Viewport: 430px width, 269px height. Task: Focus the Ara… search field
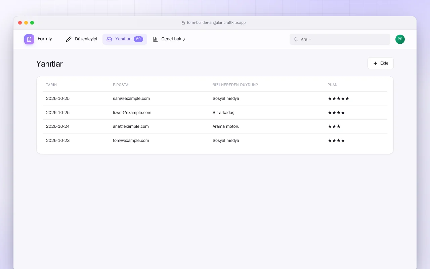point(340,39)
